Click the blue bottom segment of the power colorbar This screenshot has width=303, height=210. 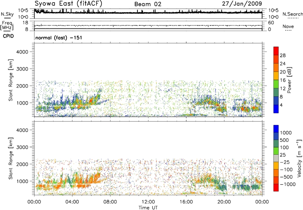(x=276, y=109)
